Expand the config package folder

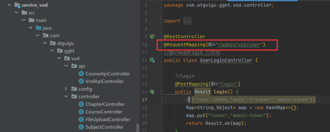click(x=66, y=89)
